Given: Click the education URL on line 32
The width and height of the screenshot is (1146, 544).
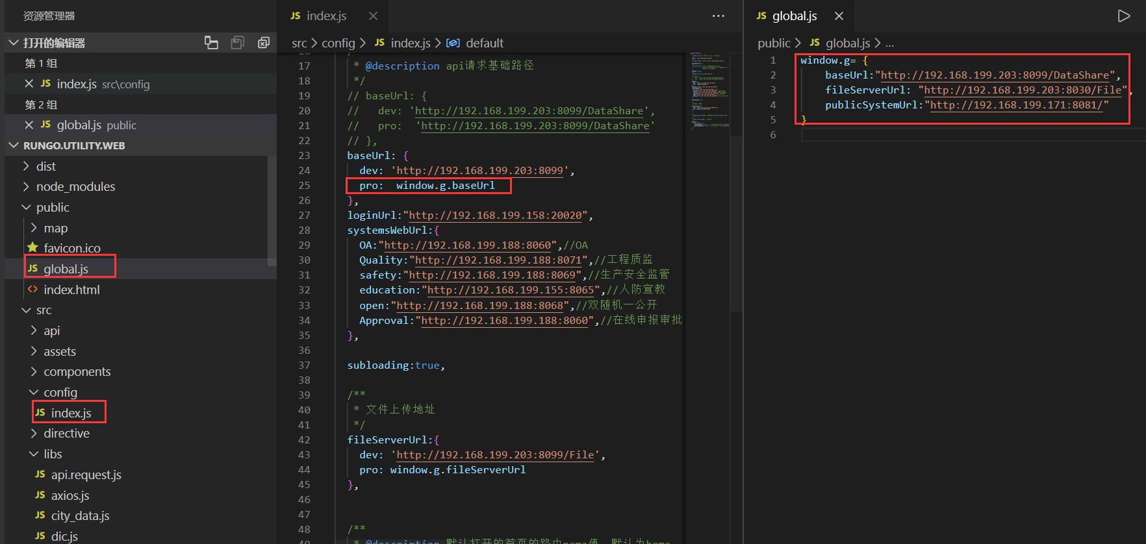Looking at the screenshot, I should [511, 290].
